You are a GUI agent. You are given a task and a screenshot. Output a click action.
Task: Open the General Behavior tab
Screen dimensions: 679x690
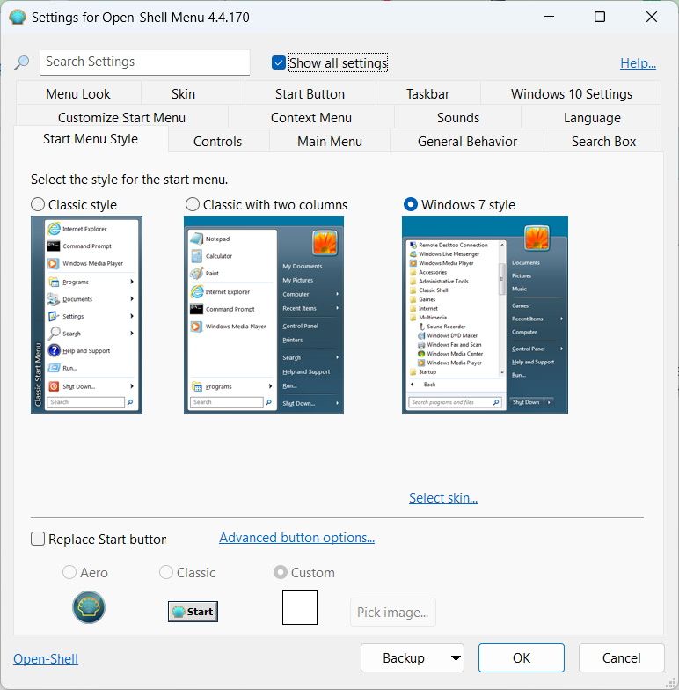tap(467, 141)
